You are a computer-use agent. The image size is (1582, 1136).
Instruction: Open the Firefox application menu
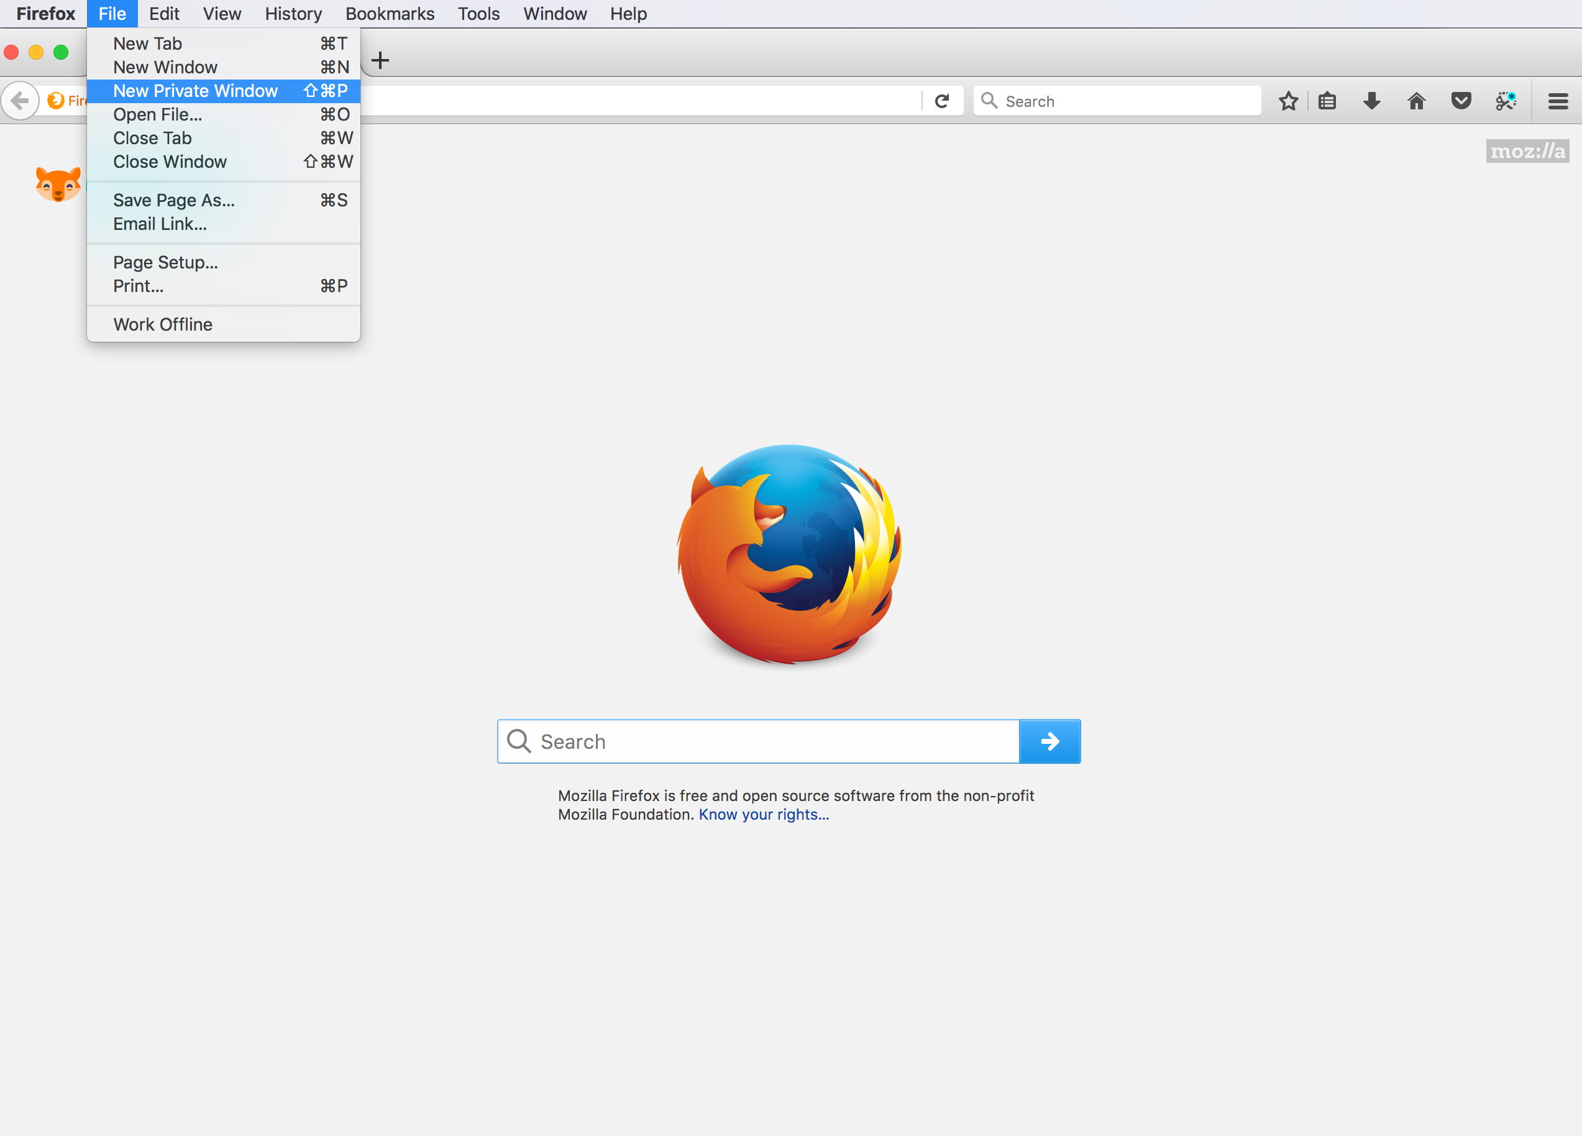[46, 14]
